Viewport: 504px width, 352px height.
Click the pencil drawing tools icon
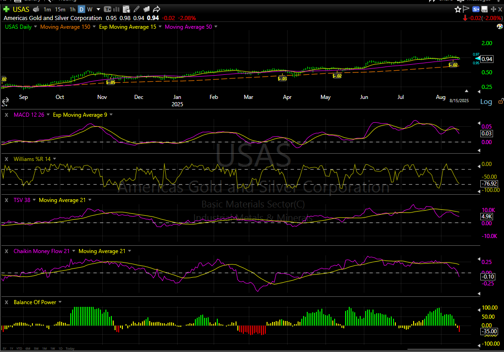click(137, 9)
